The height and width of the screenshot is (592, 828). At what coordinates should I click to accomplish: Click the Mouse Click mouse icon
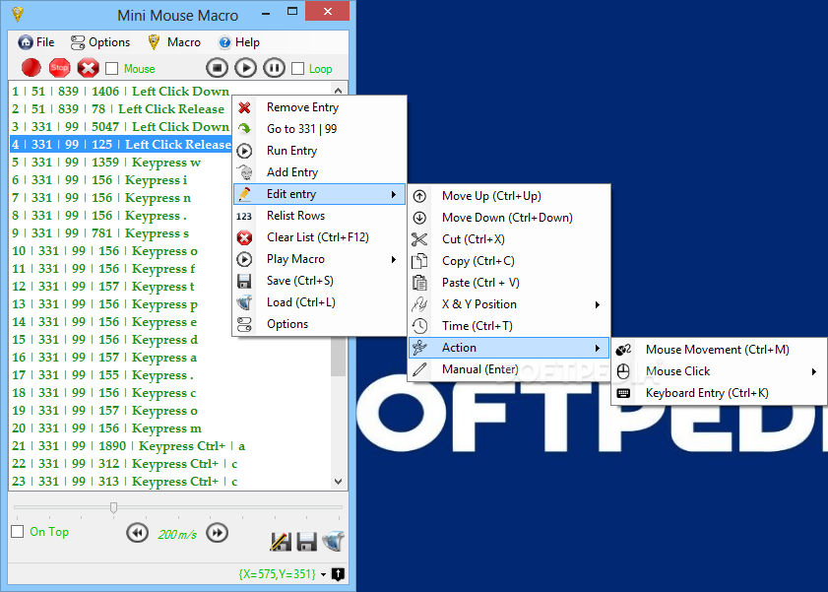click(x=623, y=371)
